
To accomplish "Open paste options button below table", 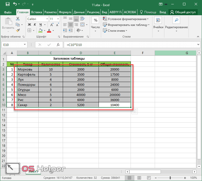I will tap(135, 111).
